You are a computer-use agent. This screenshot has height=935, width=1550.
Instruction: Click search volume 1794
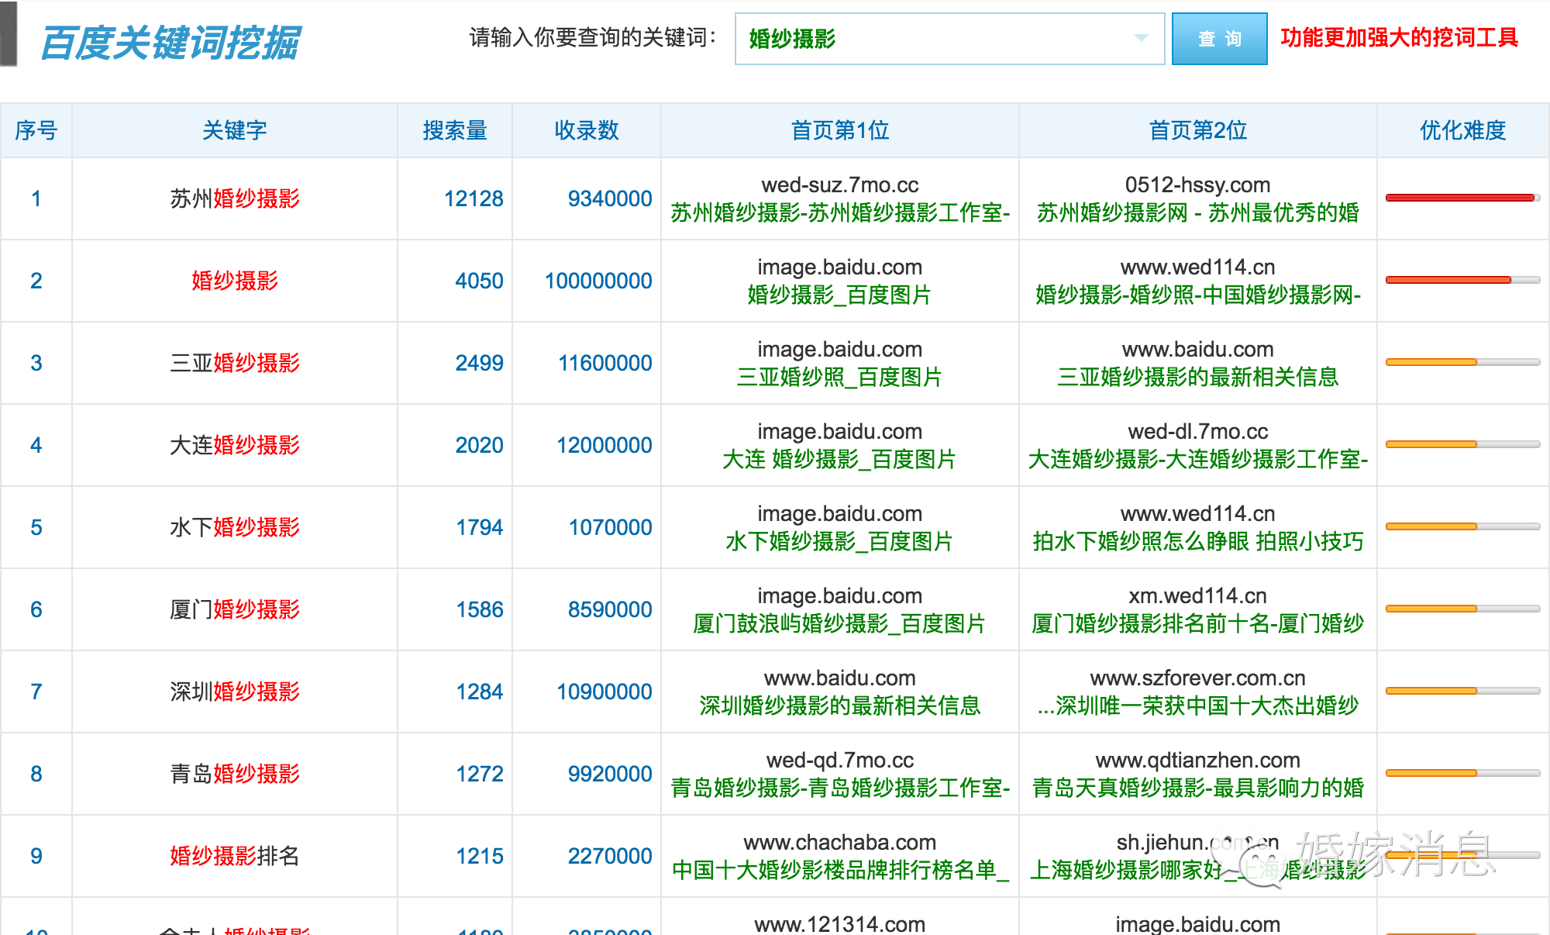[479, 527]
